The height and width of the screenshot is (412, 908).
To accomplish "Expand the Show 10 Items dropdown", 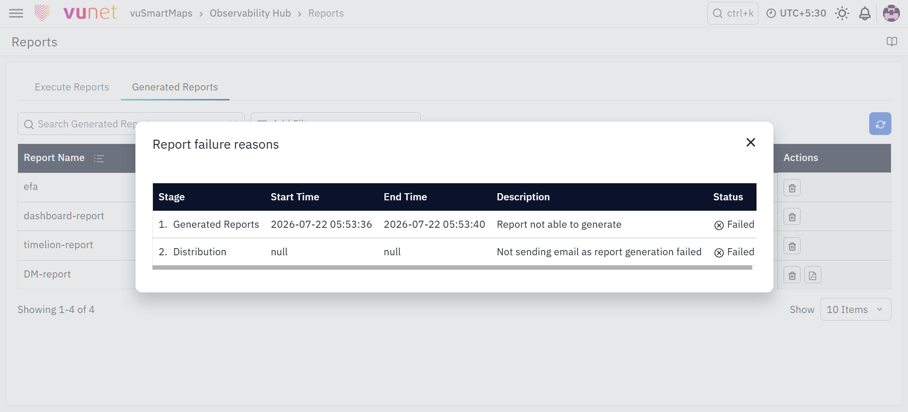I will (855, 309).
